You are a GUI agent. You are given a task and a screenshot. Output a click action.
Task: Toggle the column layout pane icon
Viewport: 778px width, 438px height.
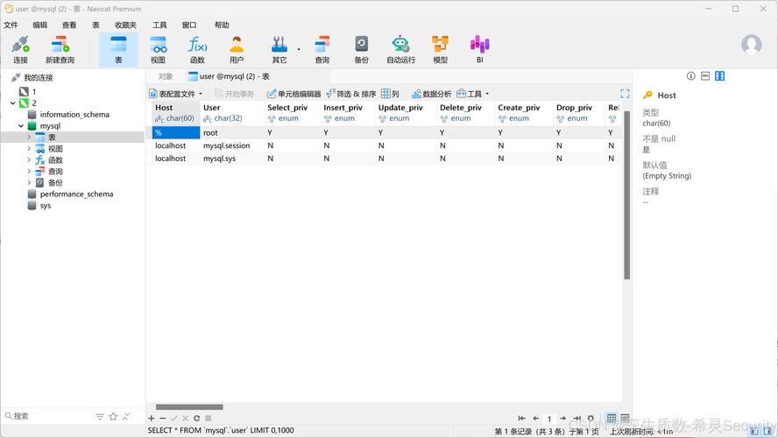tap(719, 76)
